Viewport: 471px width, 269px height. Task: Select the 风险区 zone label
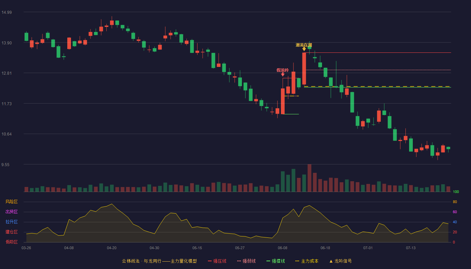(11, 202)
